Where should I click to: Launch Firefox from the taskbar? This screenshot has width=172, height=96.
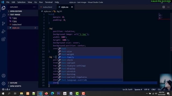pos(46,93)
